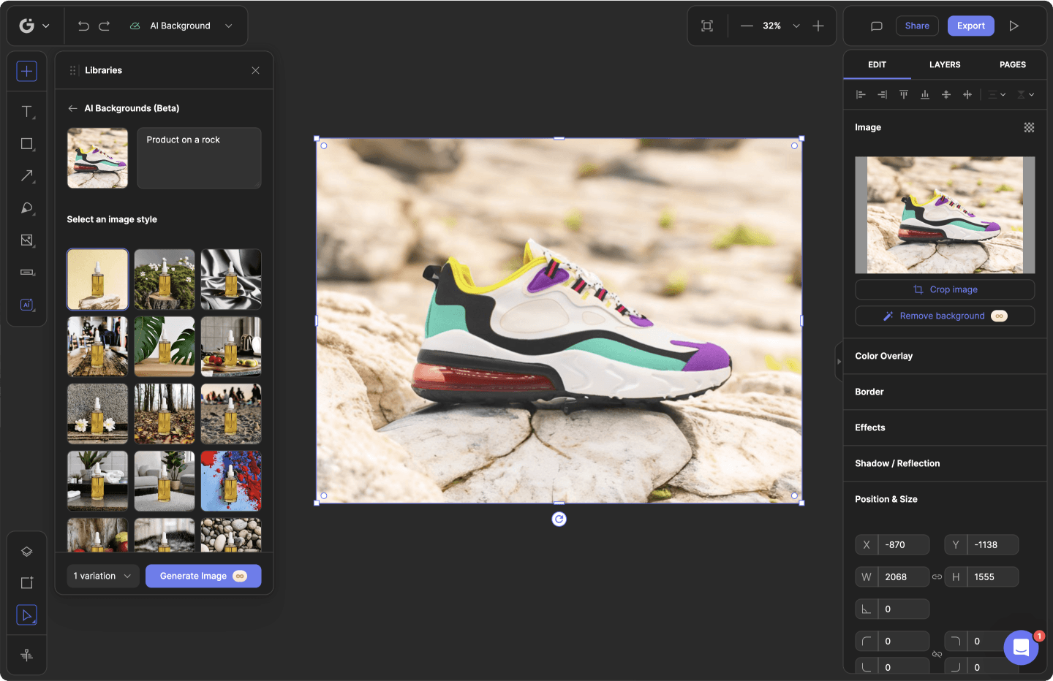
Task: Undo the last action
Action: click(83, 26)
